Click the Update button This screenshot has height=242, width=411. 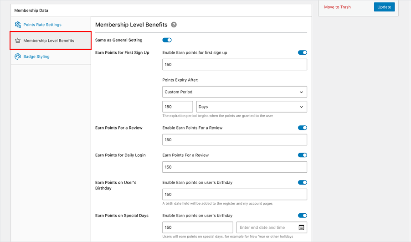coord(384,7)
